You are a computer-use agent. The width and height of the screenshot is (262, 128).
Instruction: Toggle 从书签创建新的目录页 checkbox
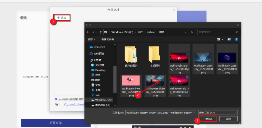tap(56, 99)
